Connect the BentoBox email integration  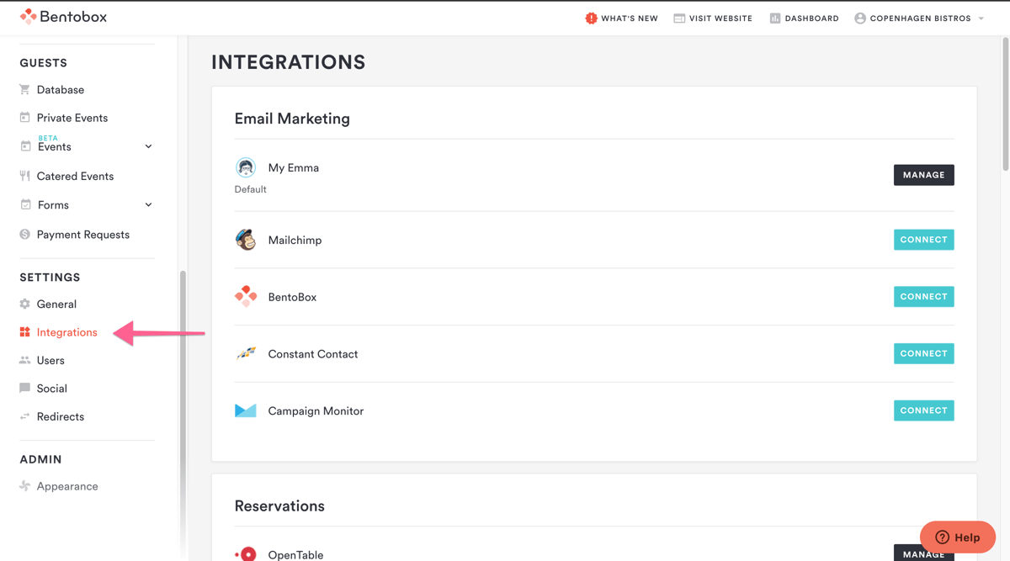(x=923, y=296)
